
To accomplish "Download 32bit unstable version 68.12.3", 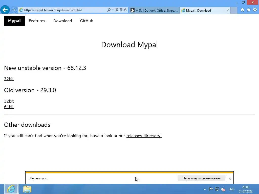I will click(9, 79).
